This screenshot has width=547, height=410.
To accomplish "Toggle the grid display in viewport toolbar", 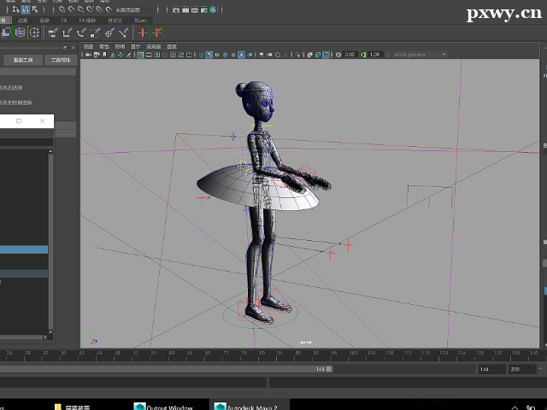I will click(140, 55).
